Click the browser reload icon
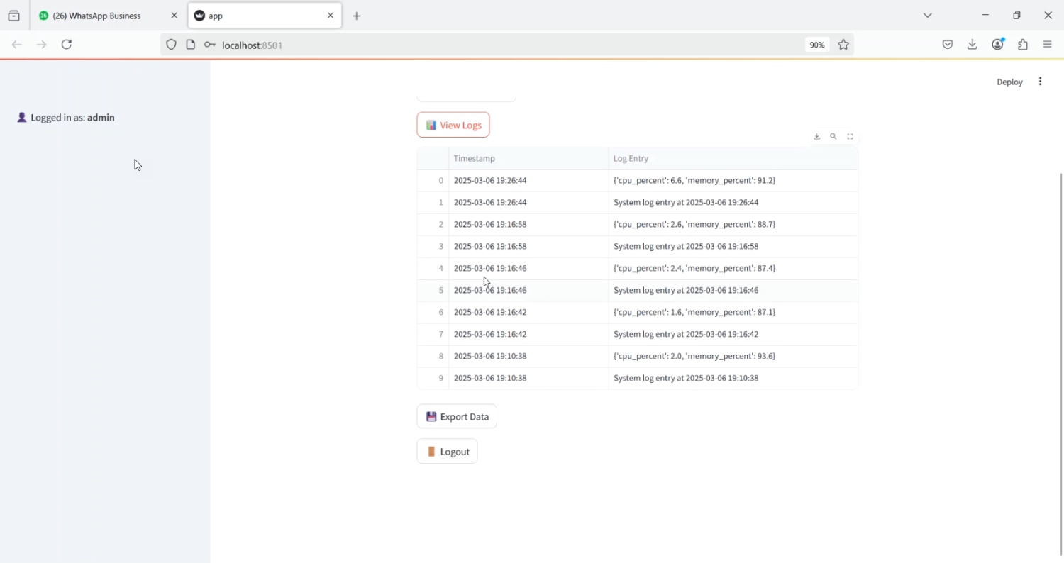This screenshot has width=1064, height=563. pos(67,45)
